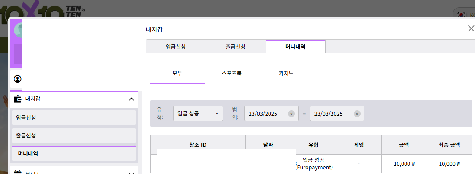Close the 내지갑 dialog with the X
The height and width of the screenshot is (174, 475).
[471, 29]
